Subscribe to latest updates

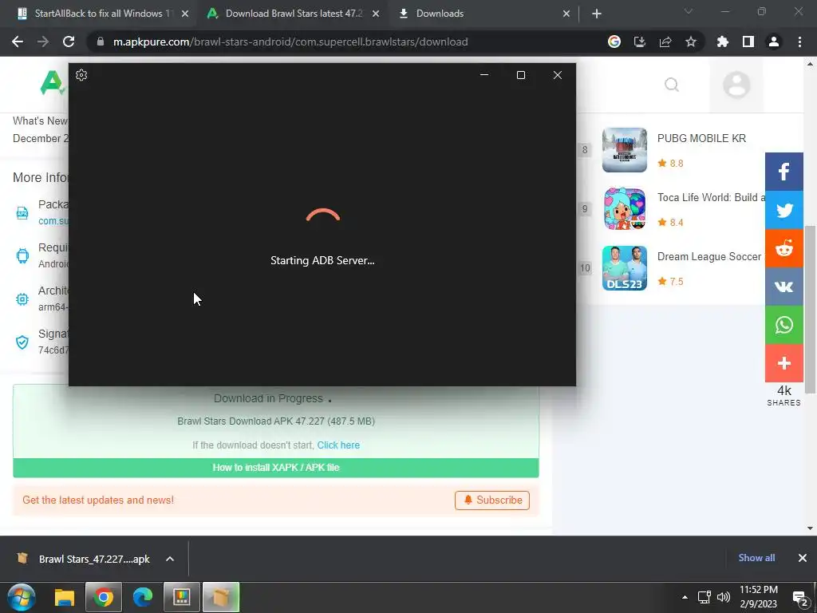pyautogui.click(x=491, y=500)
